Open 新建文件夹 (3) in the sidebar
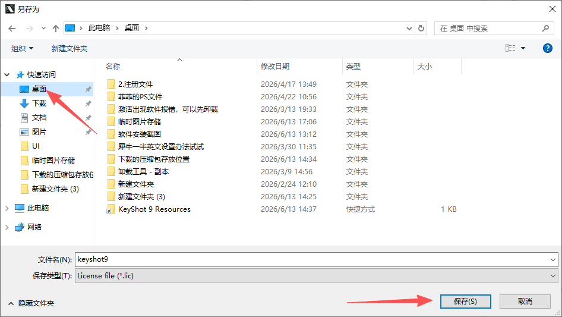The image size is (562, 317). 55,189
